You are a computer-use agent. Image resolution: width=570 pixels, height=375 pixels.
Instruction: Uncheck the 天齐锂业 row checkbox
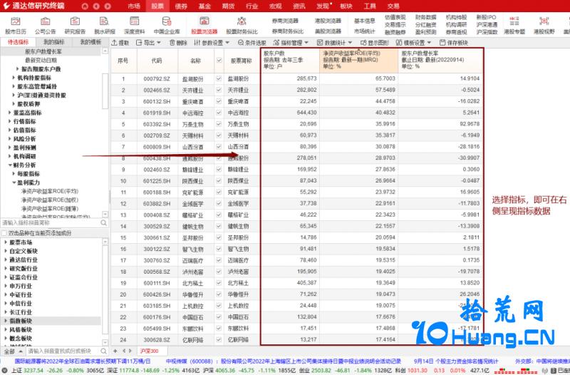click(x=219, y=90)
